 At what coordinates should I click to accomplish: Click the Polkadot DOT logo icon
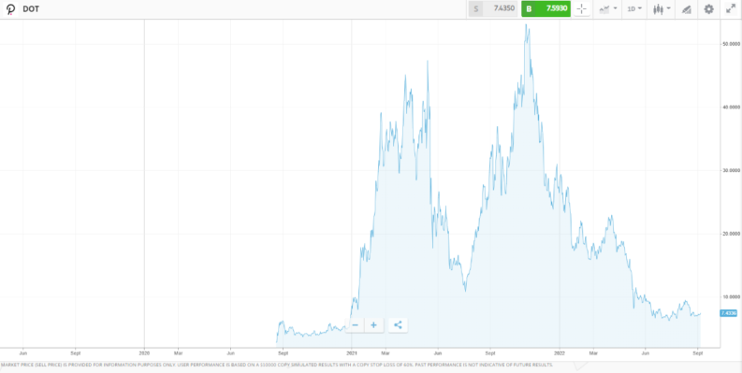tap(10, 9)
